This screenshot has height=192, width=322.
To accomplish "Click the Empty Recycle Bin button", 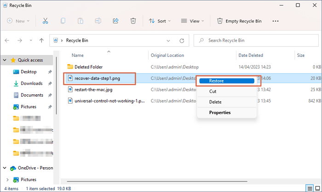I will click(239, 21).
